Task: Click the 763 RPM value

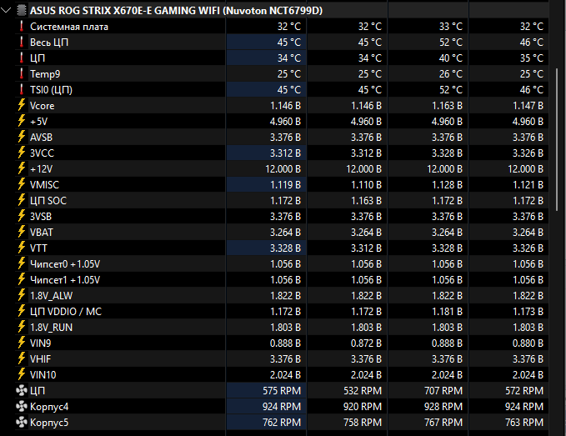Action: 524,423
